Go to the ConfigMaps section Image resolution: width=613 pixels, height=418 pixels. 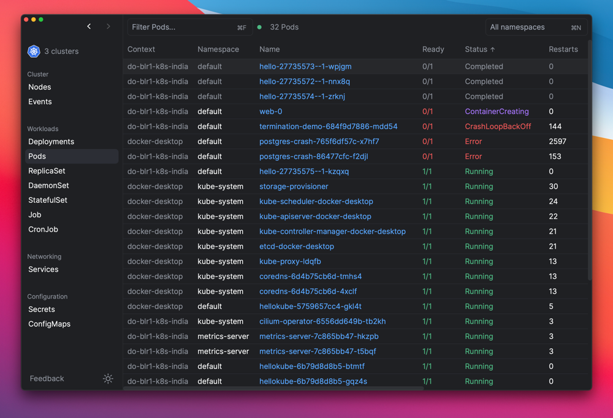click(49, 324)
